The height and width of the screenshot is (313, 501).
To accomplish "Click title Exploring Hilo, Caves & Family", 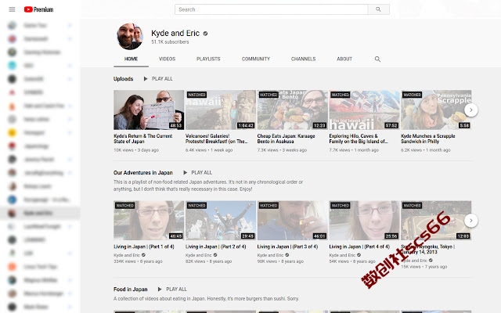I will [359, 139].
